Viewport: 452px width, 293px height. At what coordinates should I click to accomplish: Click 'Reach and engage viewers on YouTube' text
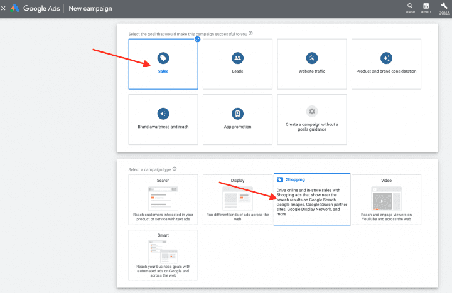click(386, 216)
